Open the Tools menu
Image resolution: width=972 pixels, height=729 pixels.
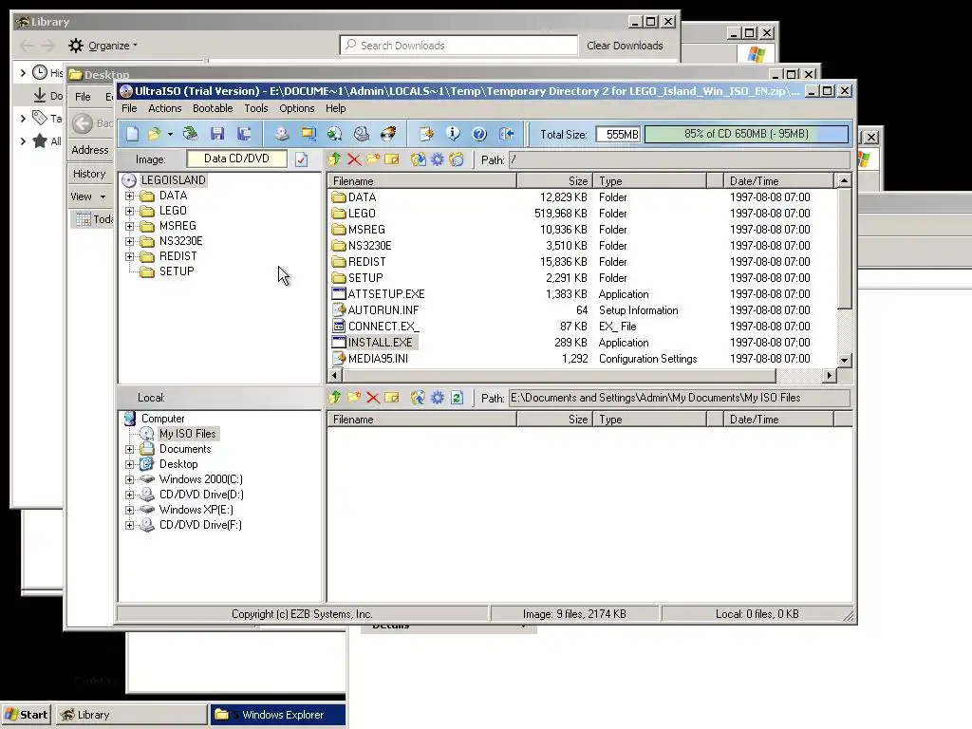pyautogui.click(x=256, y=108)
